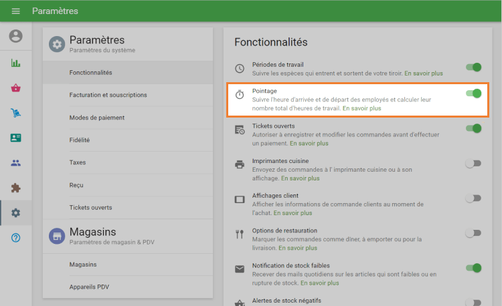
Task: Go to Appareils PDV
Action: pos(128,287)
